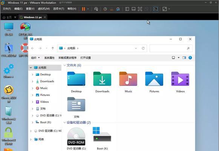The height and width of the screenshot is (151, 219).
Task: Open the view options dropdown arrow
Action: tap(179, 58)
